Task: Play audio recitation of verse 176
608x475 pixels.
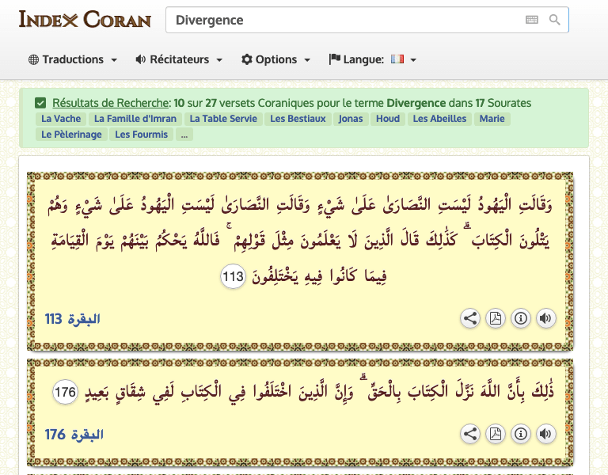Action: pos(545,434)
